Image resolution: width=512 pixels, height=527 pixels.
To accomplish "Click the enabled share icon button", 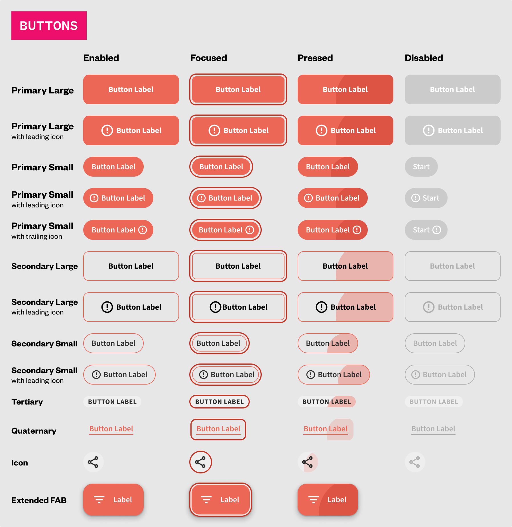I will coord(93,462).
